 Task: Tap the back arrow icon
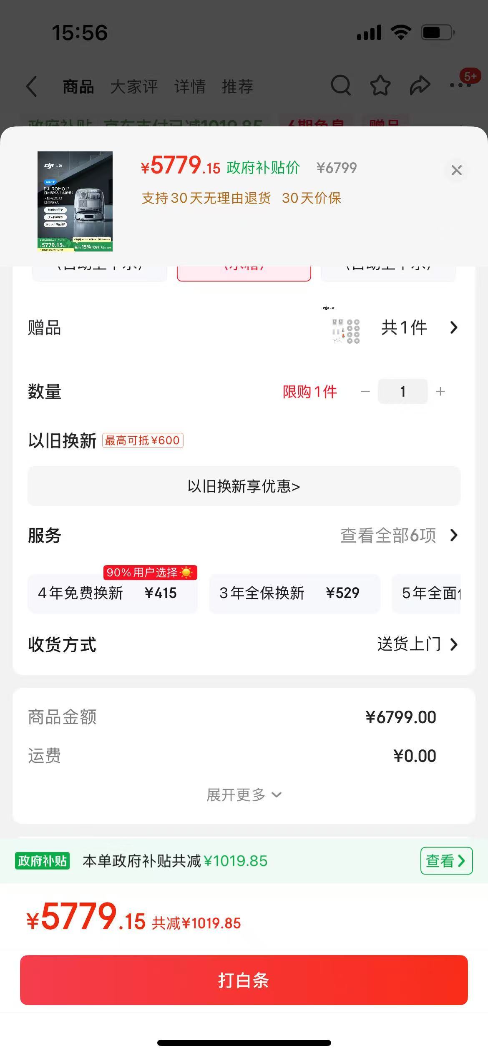32,86
